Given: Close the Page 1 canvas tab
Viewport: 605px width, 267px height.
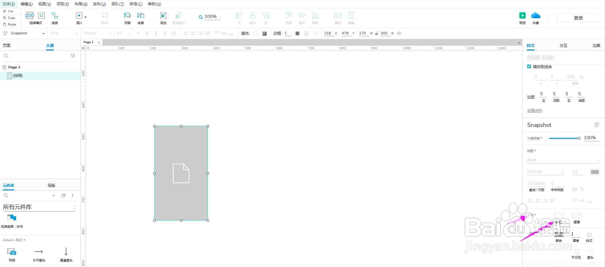Looking at the screenshot, I should point(99,42).
